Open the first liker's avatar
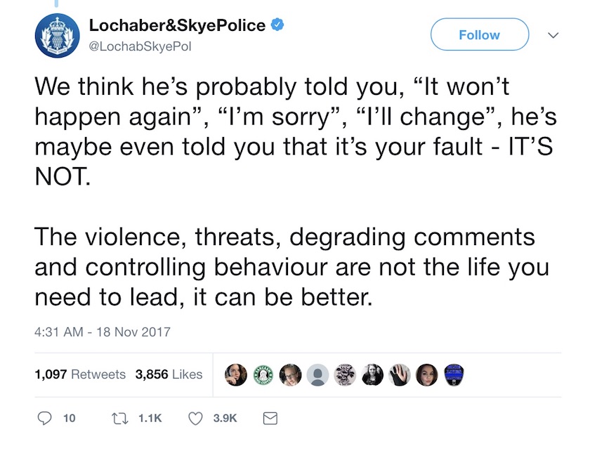The image size is (597, 453). (x=236, y=375)
